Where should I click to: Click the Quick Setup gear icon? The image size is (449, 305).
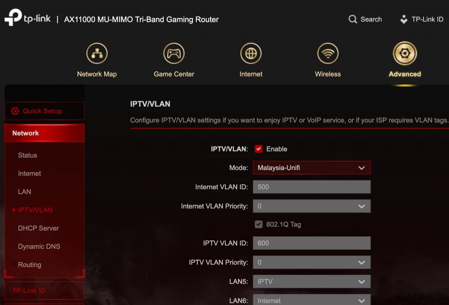[15, 111]
